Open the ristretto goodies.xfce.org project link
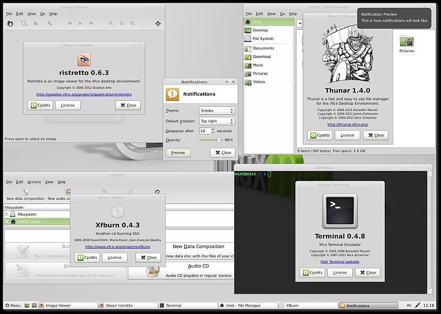Viewport: 441px width, 314px height. pos(84,94)
